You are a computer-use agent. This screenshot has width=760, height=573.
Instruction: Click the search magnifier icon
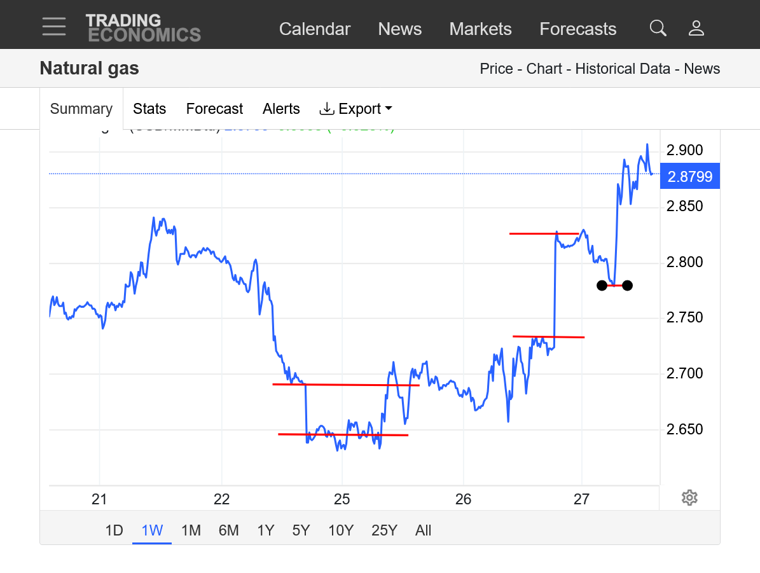658,28
